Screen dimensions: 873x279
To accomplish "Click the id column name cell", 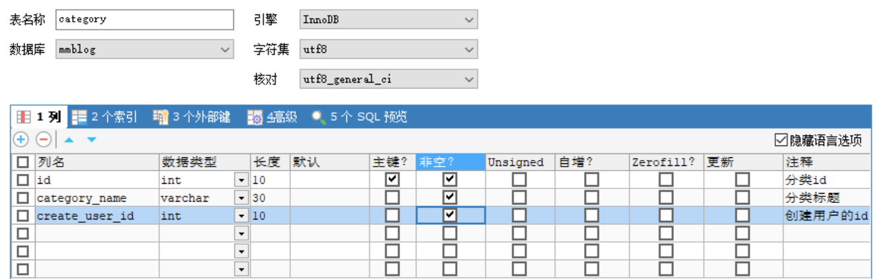I will pyautogui.click(x=97, y=180).
